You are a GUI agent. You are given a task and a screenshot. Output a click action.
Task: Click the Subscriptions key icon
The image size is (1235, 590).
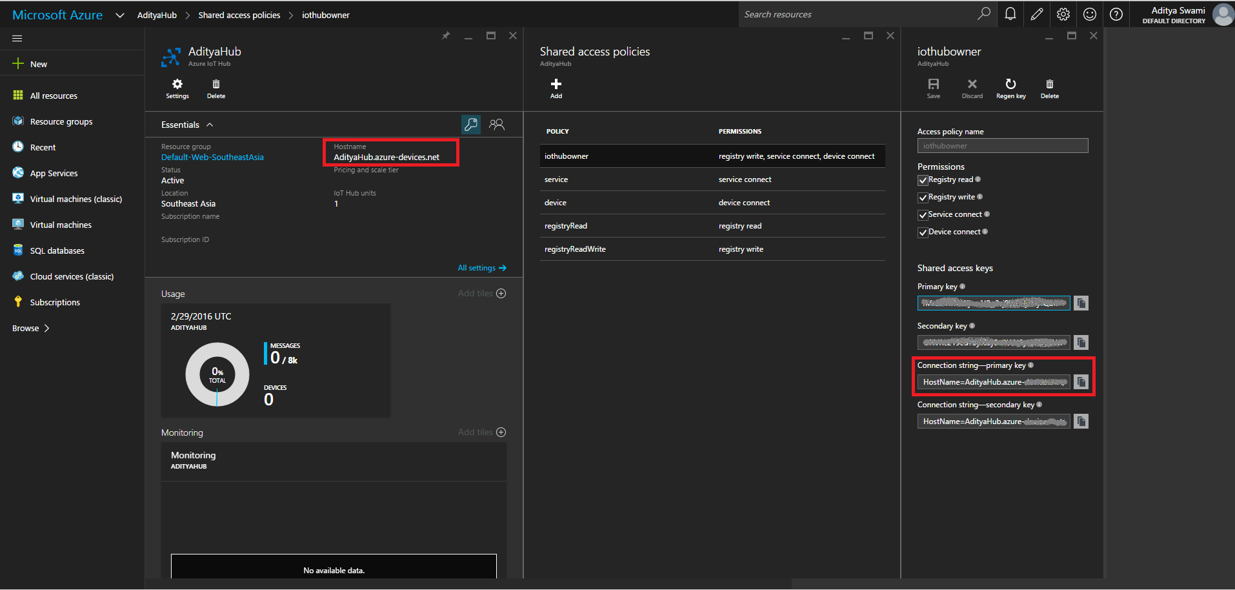point(18,301)
